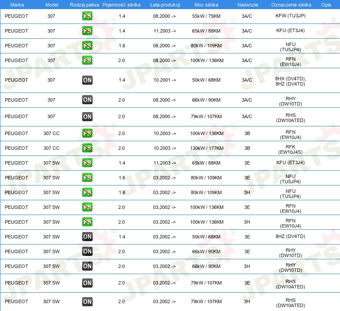Click the petrol icon in 307 CC 130kW row
The width and height of the screenshot is (340, 311).
coord(87,148)
